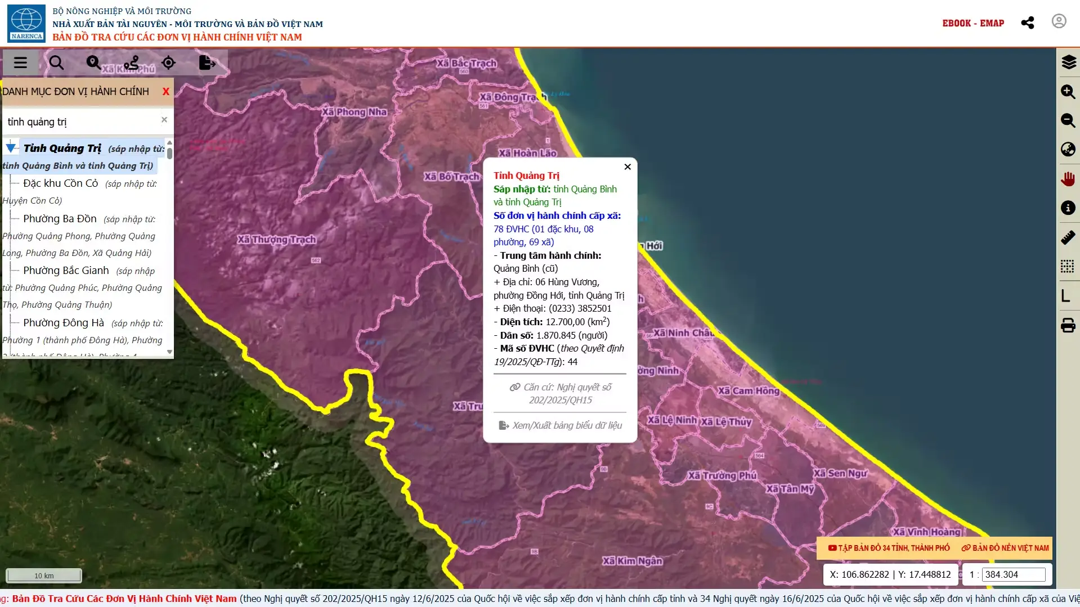Click the Xã Thượng Trạch map label
The height and width of the screenshot is (607, 1080).
pos(276,240)
